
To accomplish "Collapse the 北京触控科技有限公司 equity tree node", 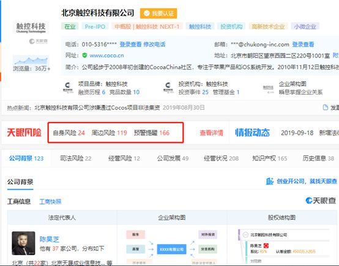I will [245, 234].
